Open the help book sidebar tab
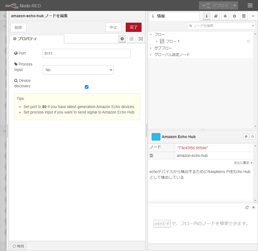Screen dimensions: 258x251 (x=216, y=16)
